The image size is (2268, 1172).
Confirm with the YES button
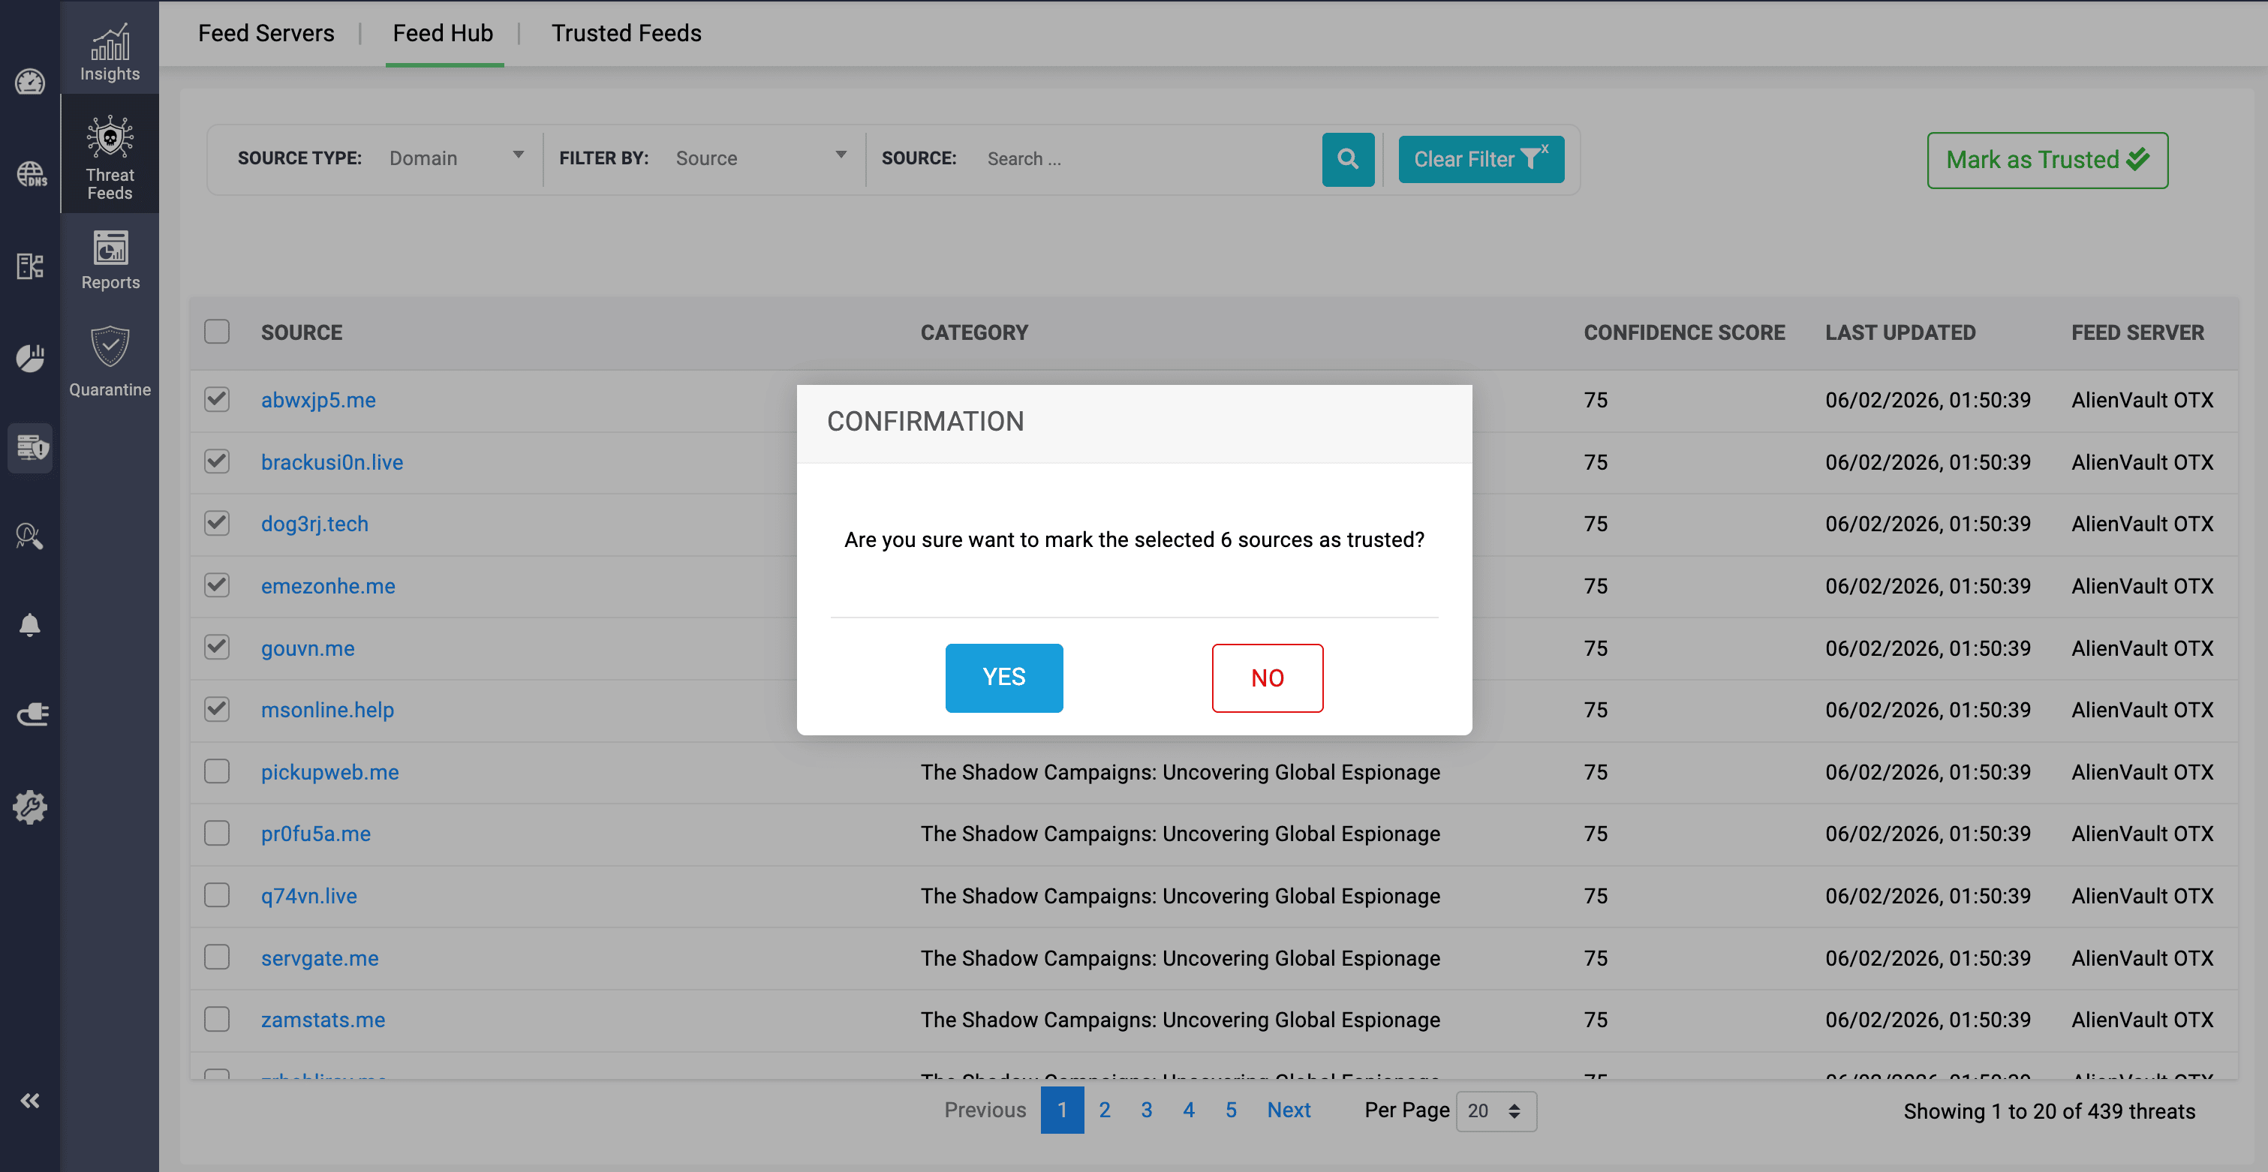tap(1003, 677)
